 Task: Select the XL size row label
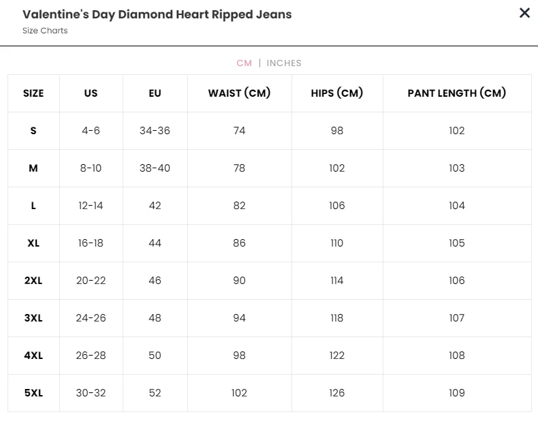33,243
